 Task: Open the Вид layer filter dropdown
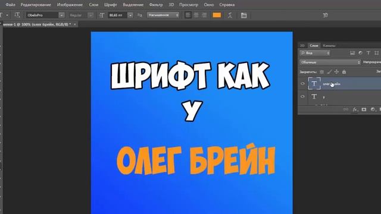(315, 53)
